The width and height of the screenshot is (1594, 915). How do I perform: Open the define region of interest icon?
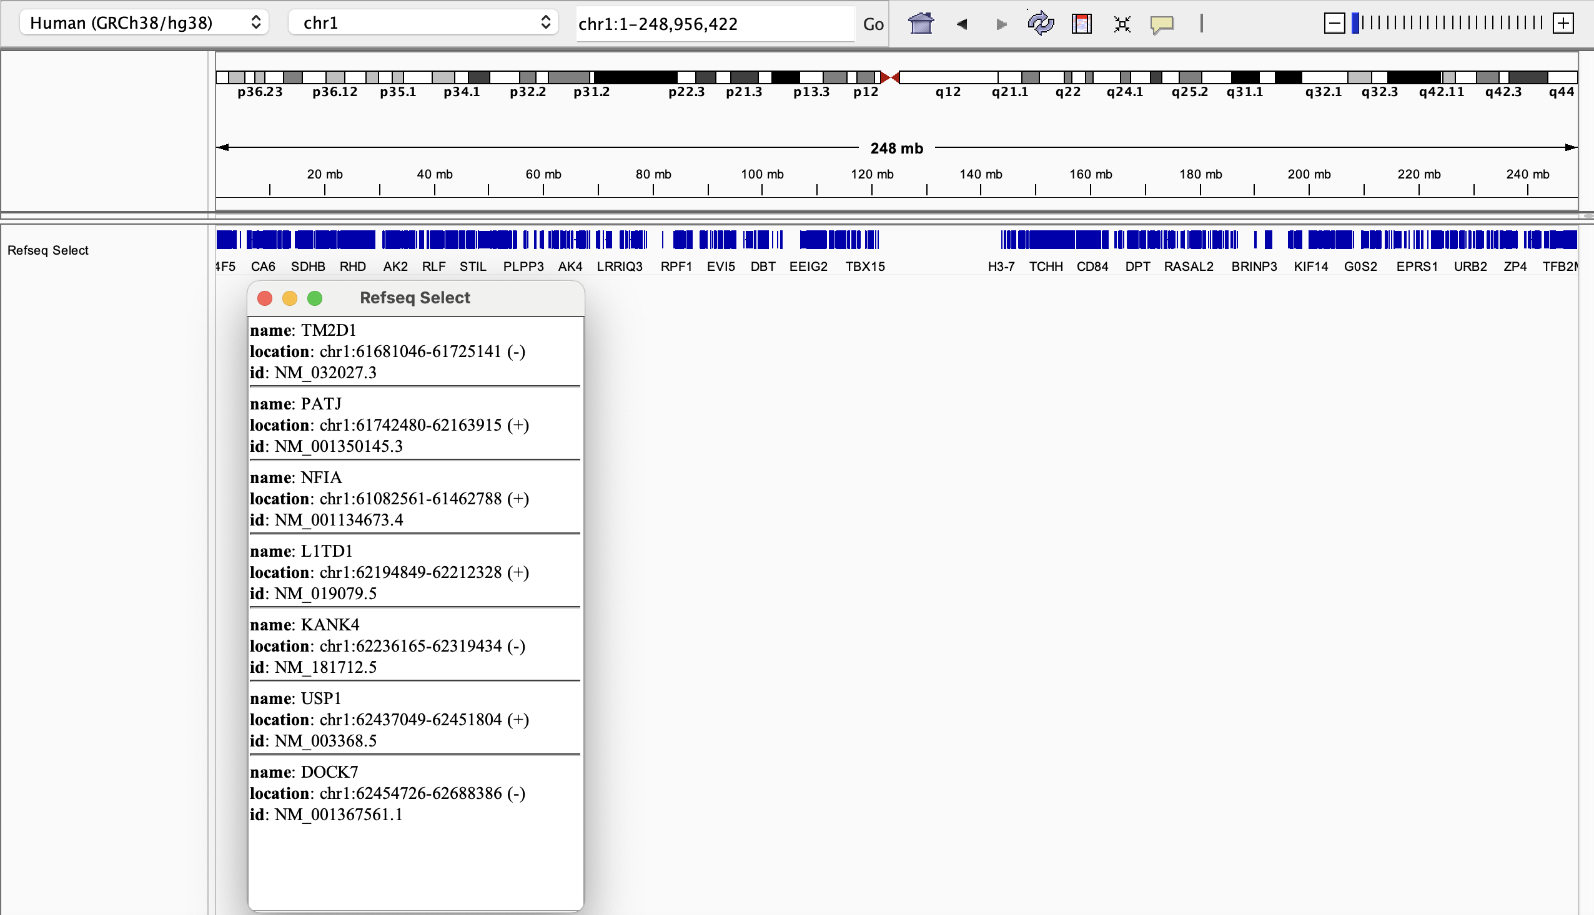click(1082, 24)
